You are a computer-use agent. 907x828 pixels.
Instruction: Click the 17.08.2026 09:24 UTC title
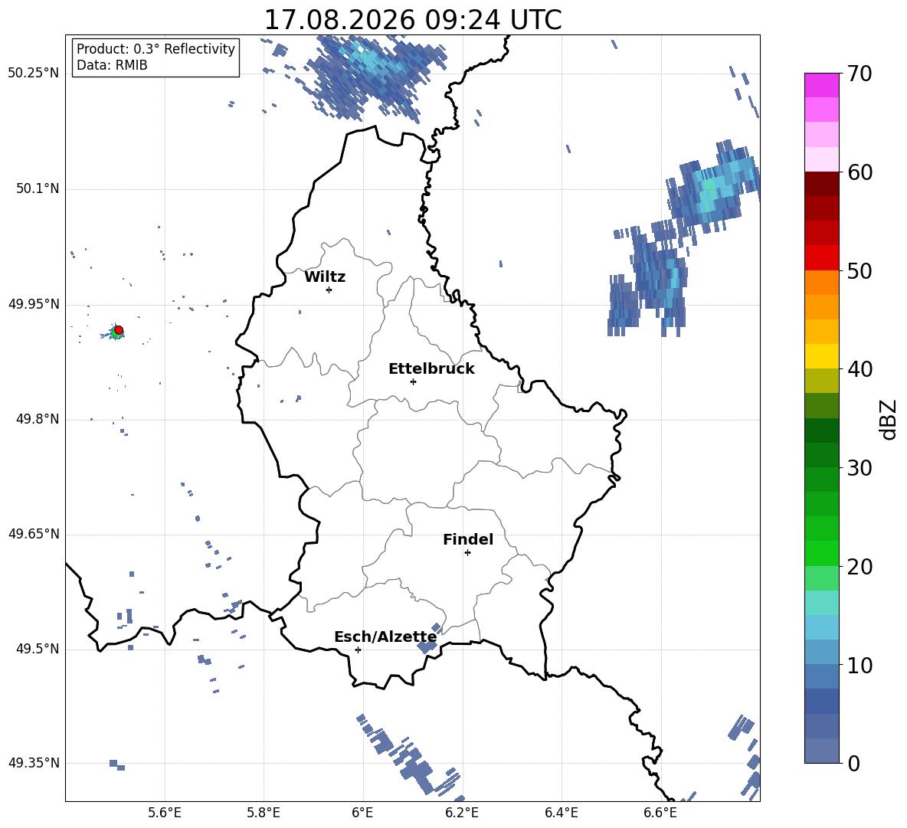[x=412, y=20]
